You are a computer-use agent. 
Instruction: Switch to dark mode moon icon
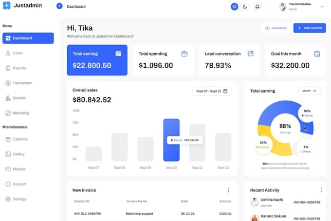pyautogui.click(x=245, y=6)
